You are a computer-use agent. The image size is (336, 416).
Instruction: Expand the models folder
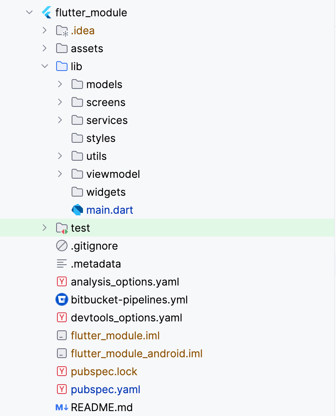(60, 84)
